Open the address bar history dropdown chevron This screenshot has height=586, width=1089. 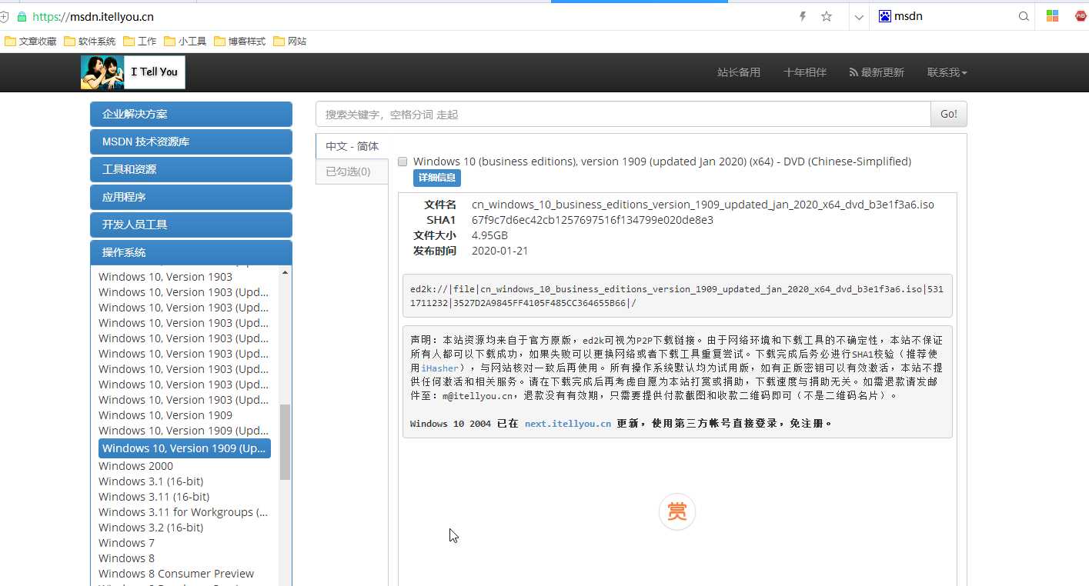point(859,16)
